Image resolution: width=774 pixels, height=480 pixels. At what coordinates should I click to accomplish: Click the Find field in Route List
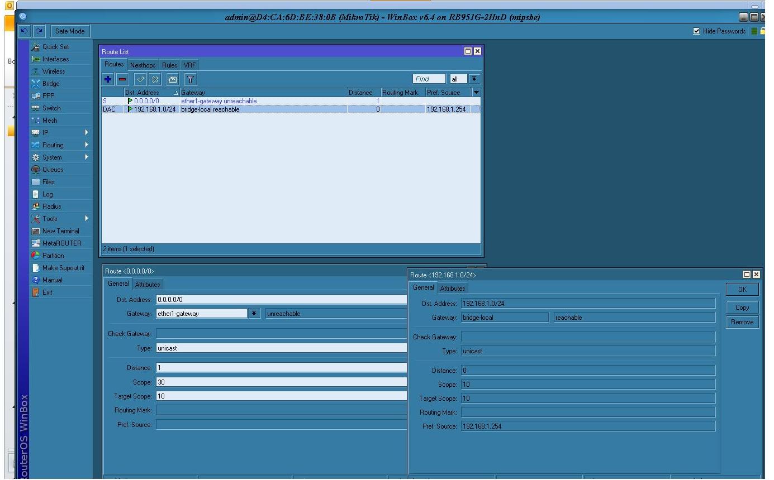pyautogui.click(x=429, y=79)
